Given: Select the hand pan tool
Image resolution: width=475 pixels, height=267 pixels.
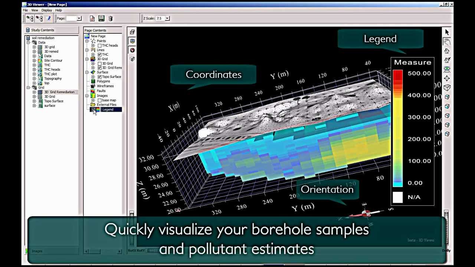Looking at the screenshot, I should point(447,42).
